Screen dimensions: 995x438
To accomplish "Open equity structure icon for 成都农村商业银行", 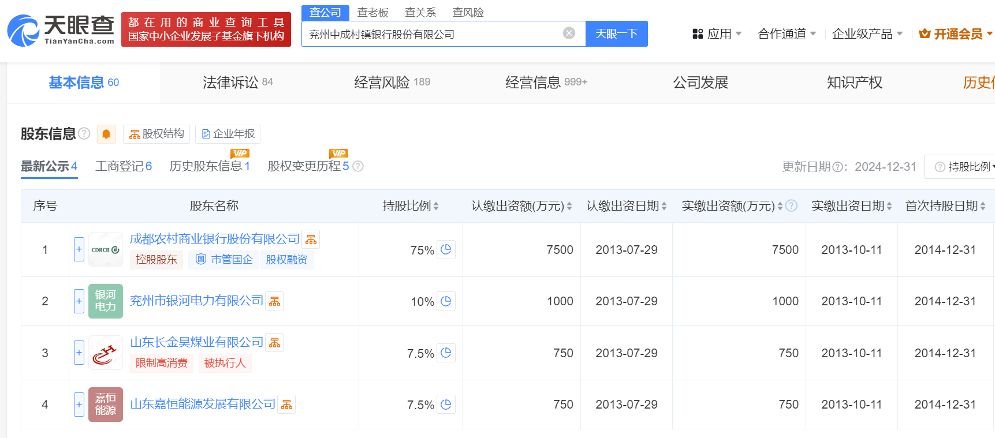I will point(311,239).
